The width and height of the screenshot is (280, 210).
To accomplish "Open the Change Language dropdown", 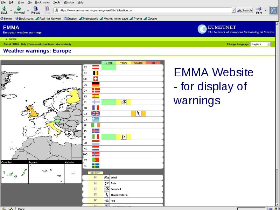I will [x=260, y=44].
